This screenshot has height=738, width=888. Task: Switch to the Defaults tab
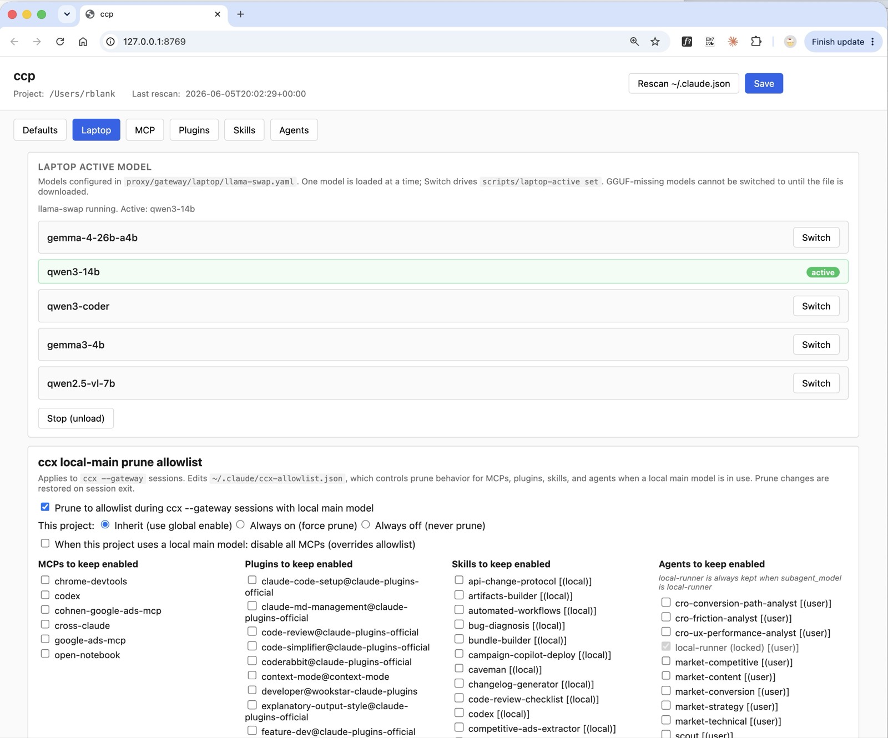point(40,130)
